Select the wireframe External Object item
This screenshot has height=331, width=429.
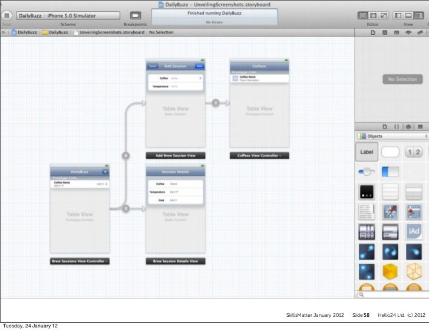(414, 271)
